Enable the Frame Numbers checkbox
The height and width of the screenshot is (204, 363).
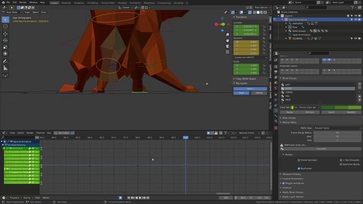pos(299,160)
